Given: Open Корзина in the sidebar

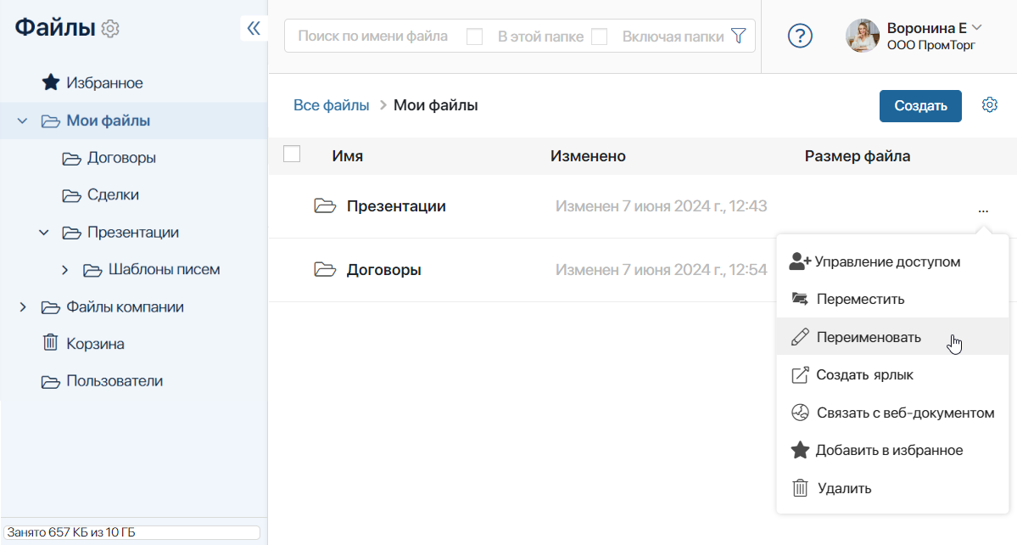Looking at the screenshot, I should (x=95, y=344).
